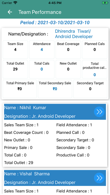Screen dimensions: 110x195
Task: Tap the Total Primary Sale card
Action: point(20,89)
